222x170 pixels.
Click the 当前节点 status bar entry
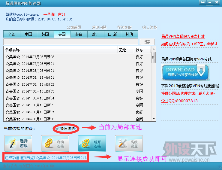[x=29, y=166]
